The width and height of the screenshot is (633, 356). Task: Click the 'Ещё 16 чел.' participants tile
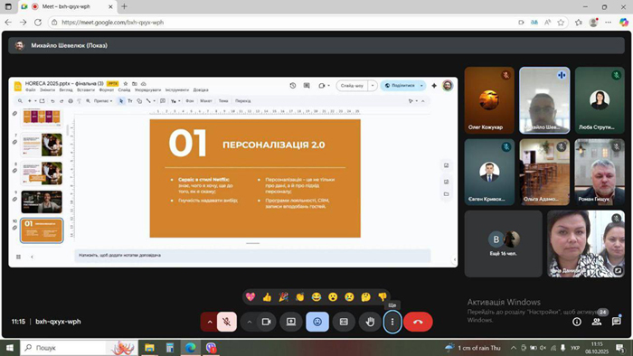coord(503,244)
